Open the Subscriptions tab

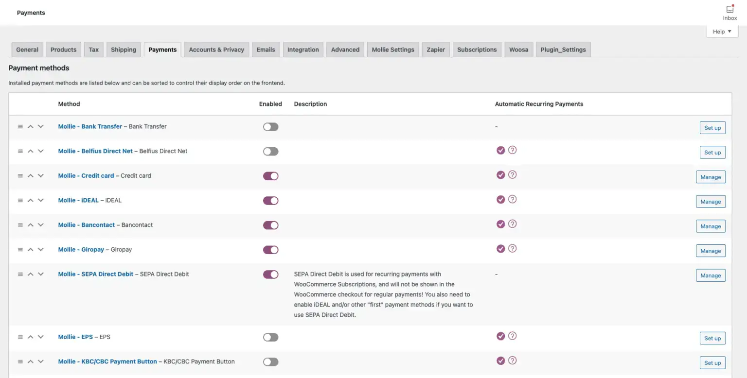coord(477,50)
